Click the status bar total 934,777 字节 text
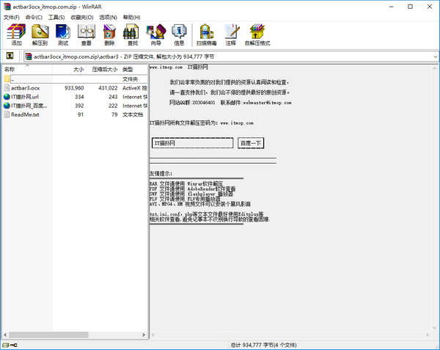Image resolution: width=440 pixels, height=350 pixels. click(x=263, y=345)
